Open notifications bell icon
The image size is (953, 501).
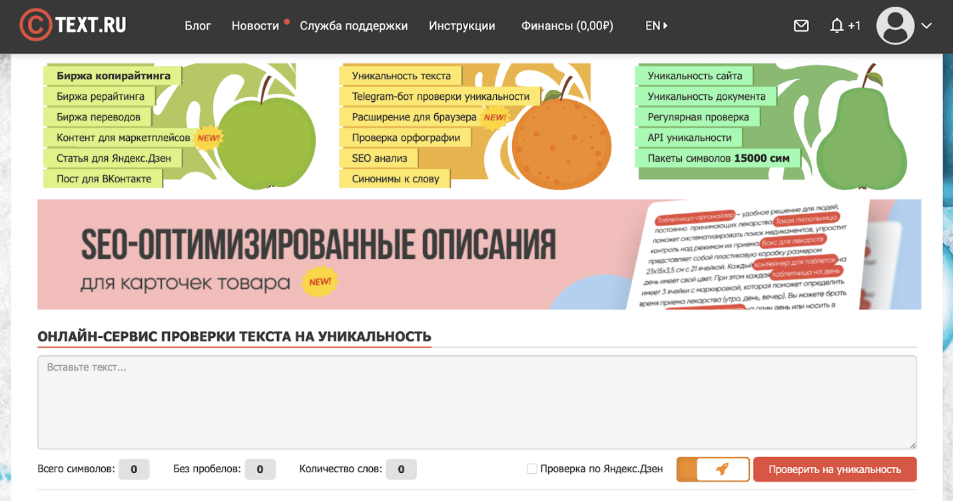click(x=837, y=26)
